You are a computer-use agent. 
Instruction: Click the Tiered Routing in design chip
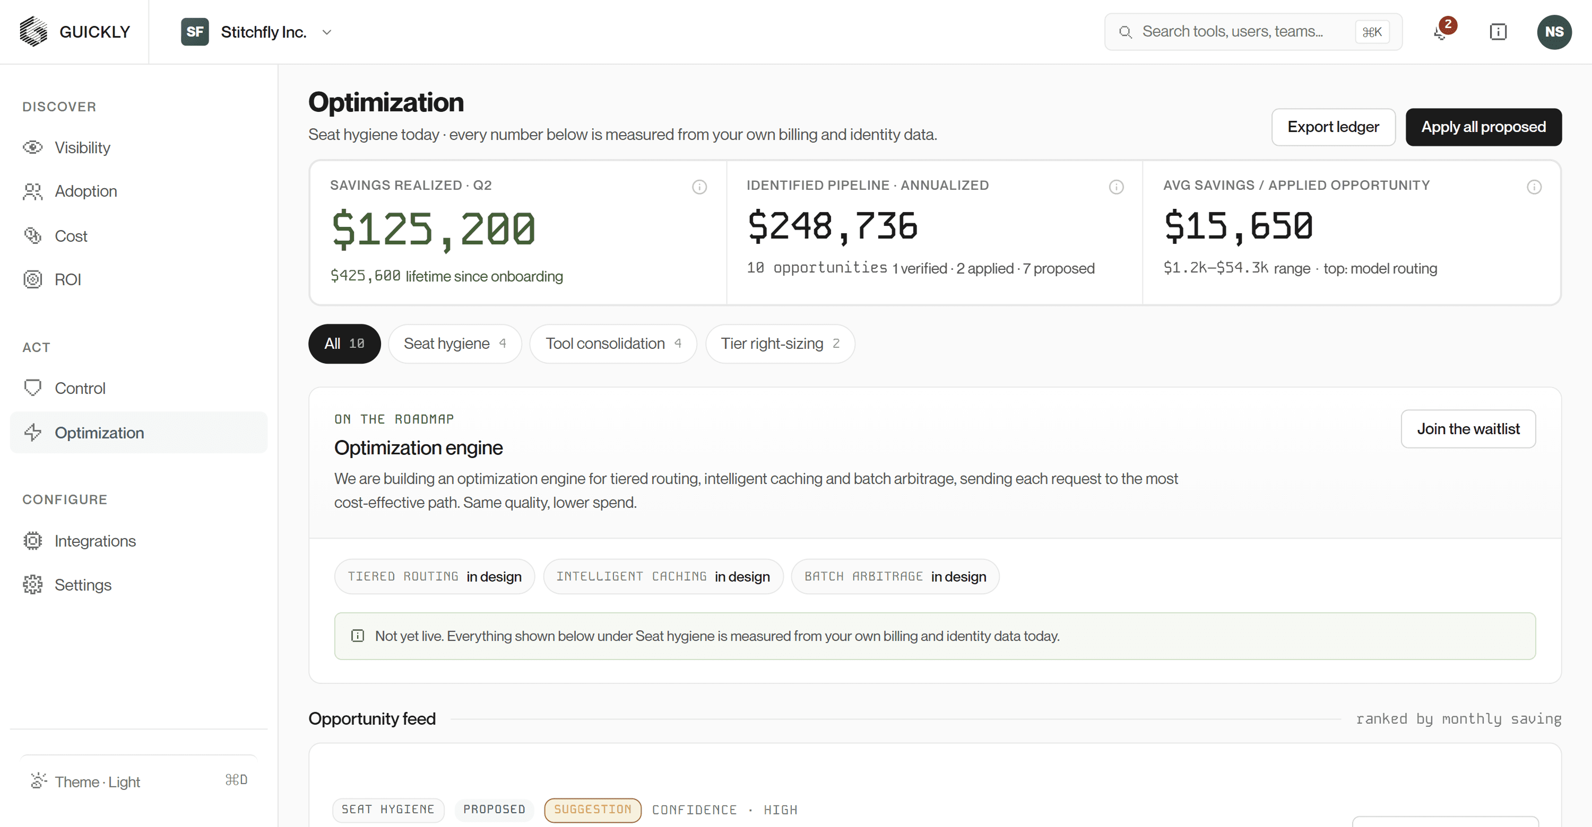(x=435, y=576)
